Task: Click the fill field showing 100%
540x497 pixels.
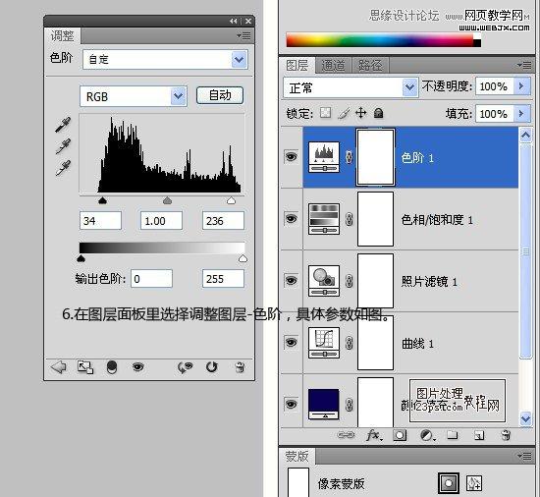Action: click(x=495, y=114)
